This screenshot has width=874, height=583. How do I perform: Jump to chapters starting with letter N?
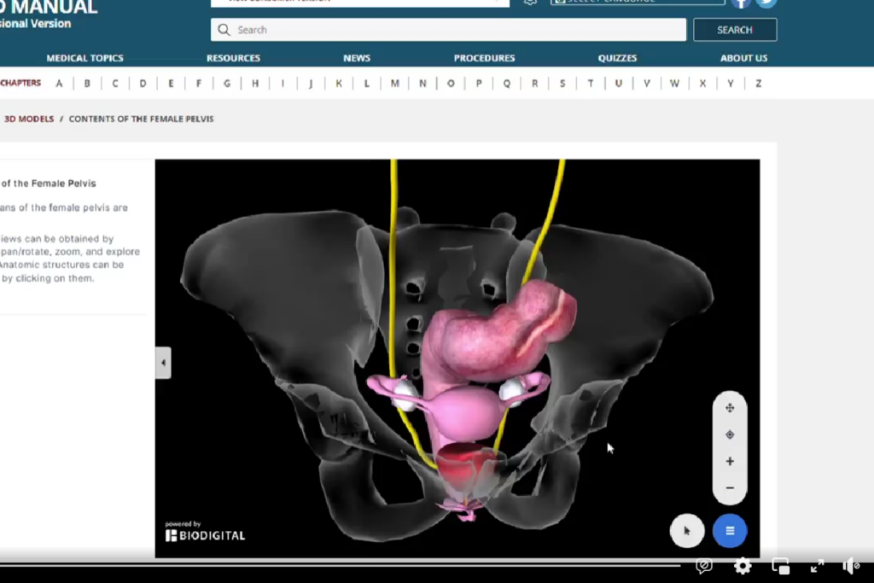tap(422, 84)
